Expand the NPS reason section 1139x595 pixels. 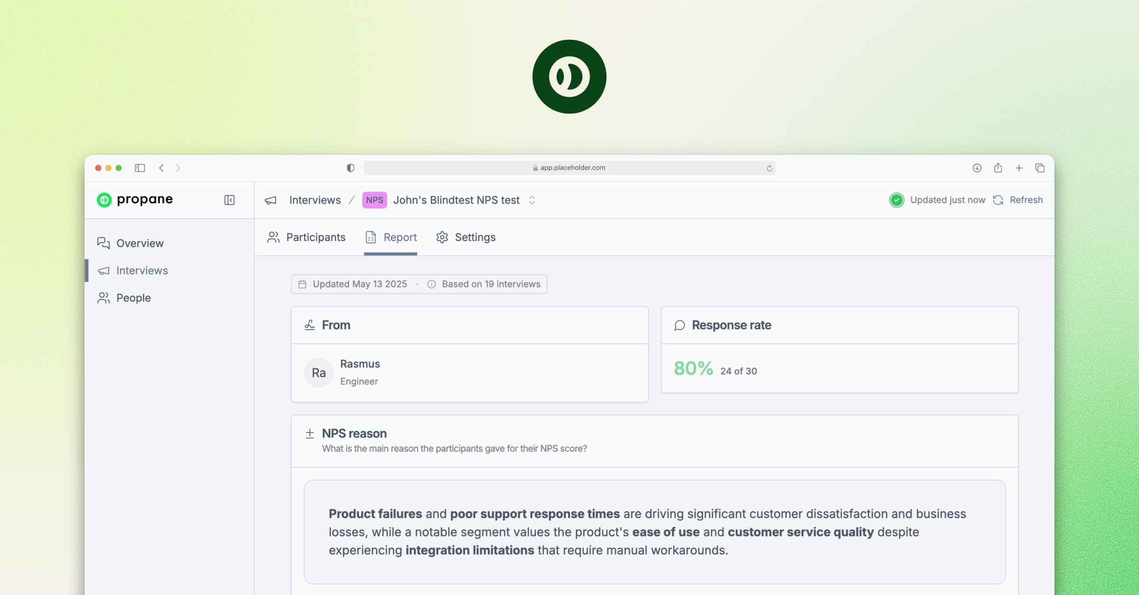click(310, 433)
